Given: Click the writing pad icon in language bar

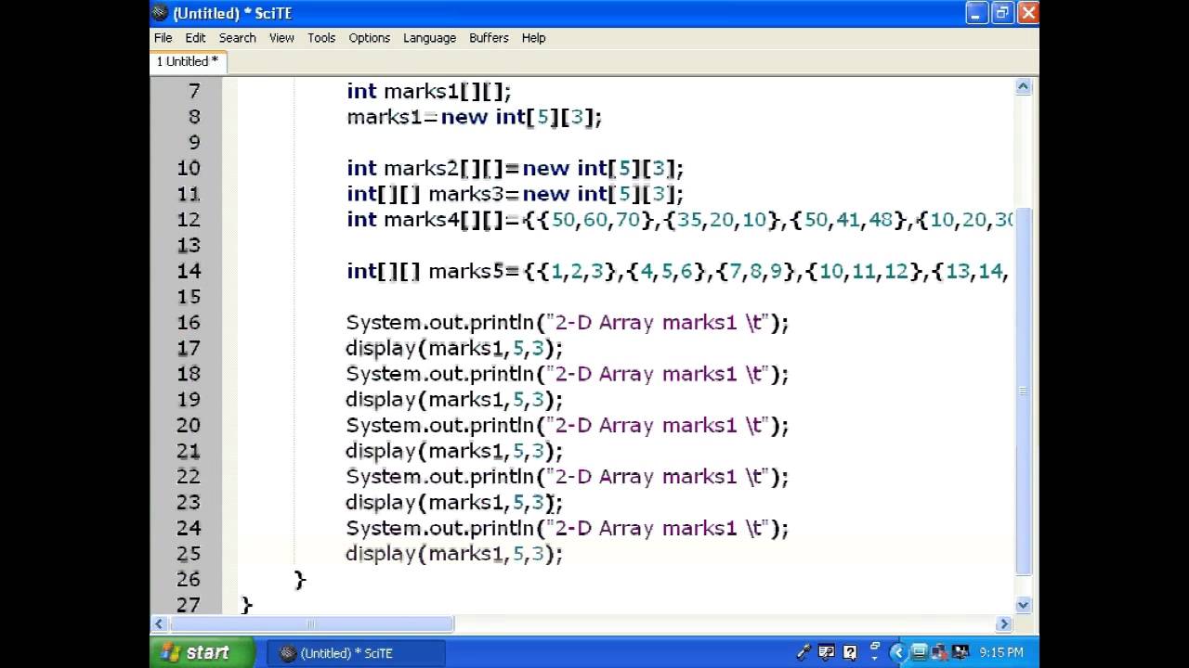Looking at the screenshot, I should 826,652.
